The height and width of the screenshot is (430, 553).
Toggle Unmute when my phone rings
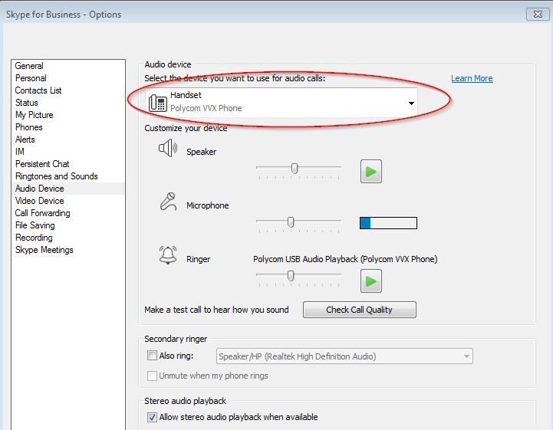click(x=152, y=376)
